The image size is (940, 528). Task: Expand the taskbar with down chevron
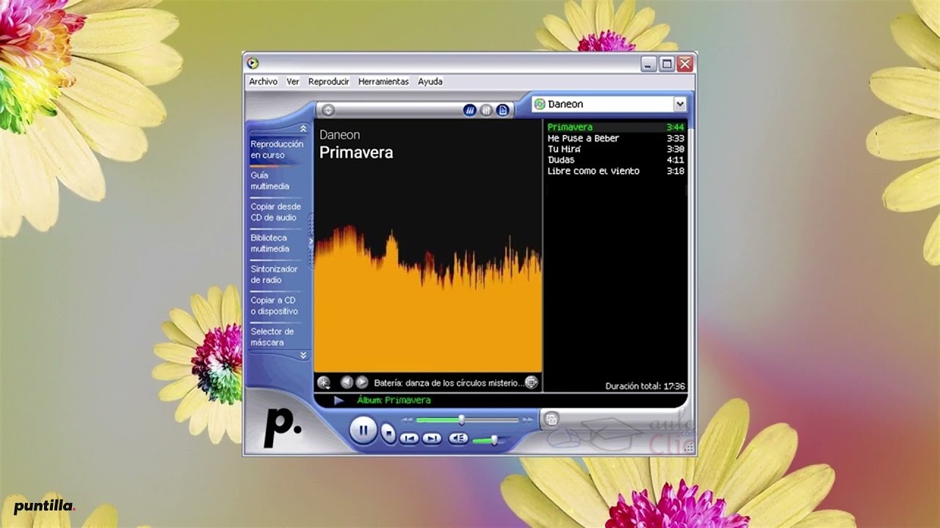click(303, 355)
